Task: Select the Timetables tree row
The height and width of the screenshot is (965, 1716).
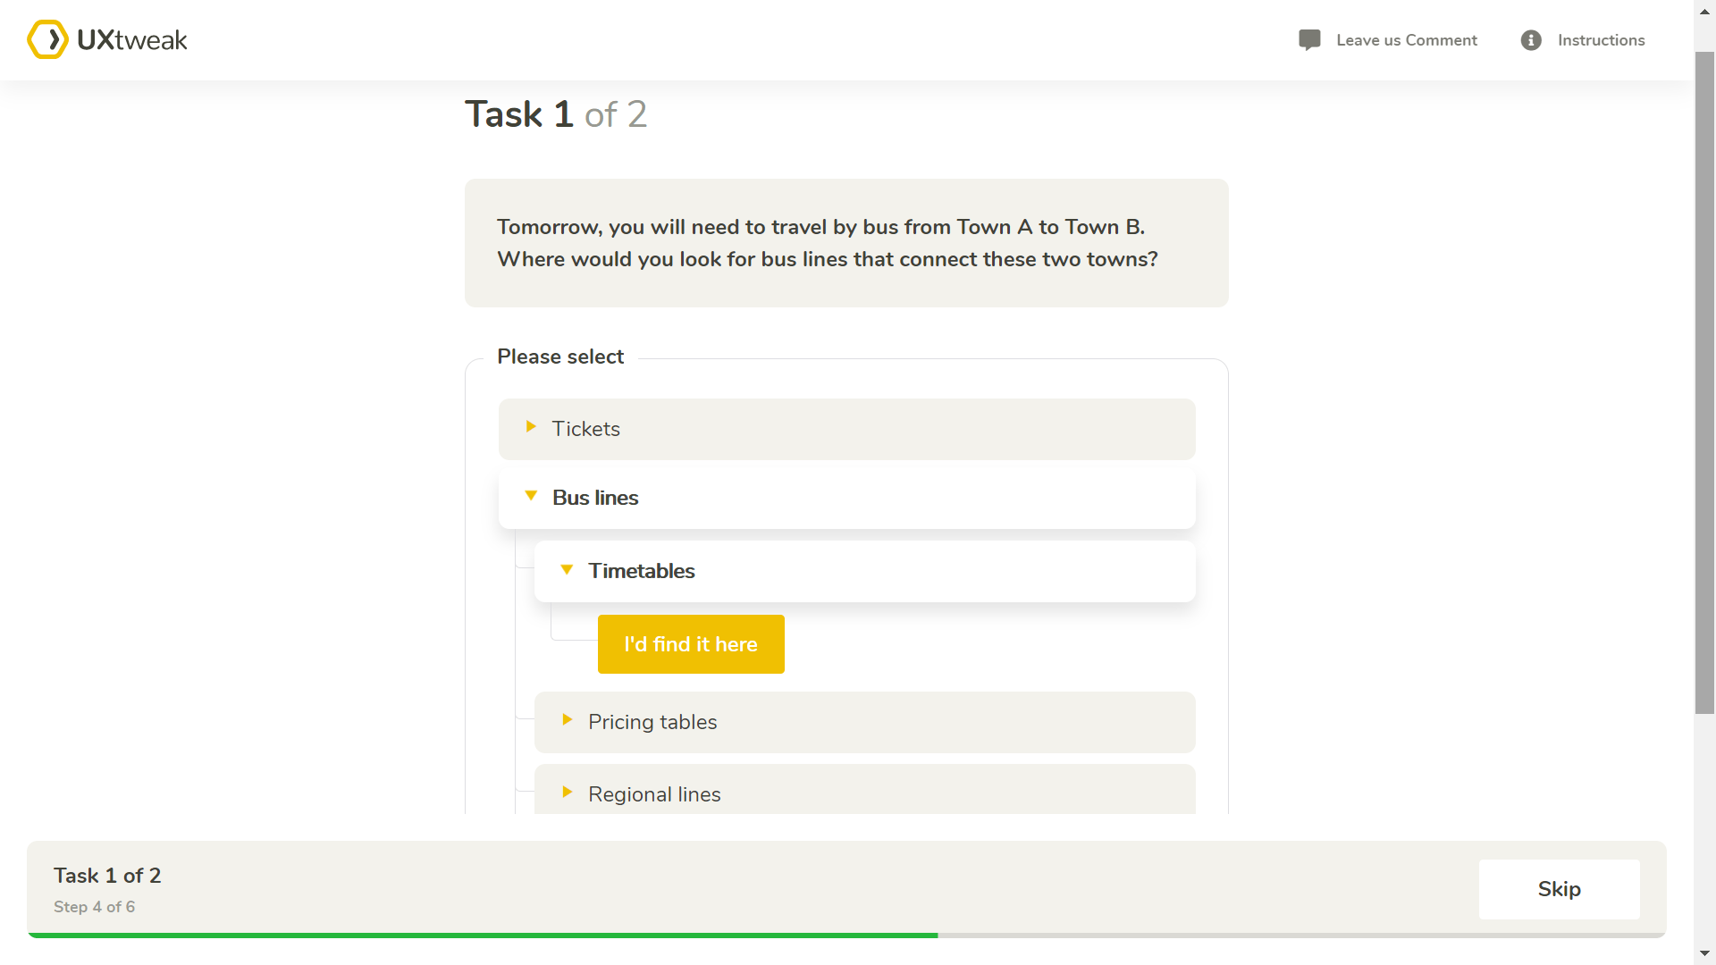Action: click(x=864, y=571)
